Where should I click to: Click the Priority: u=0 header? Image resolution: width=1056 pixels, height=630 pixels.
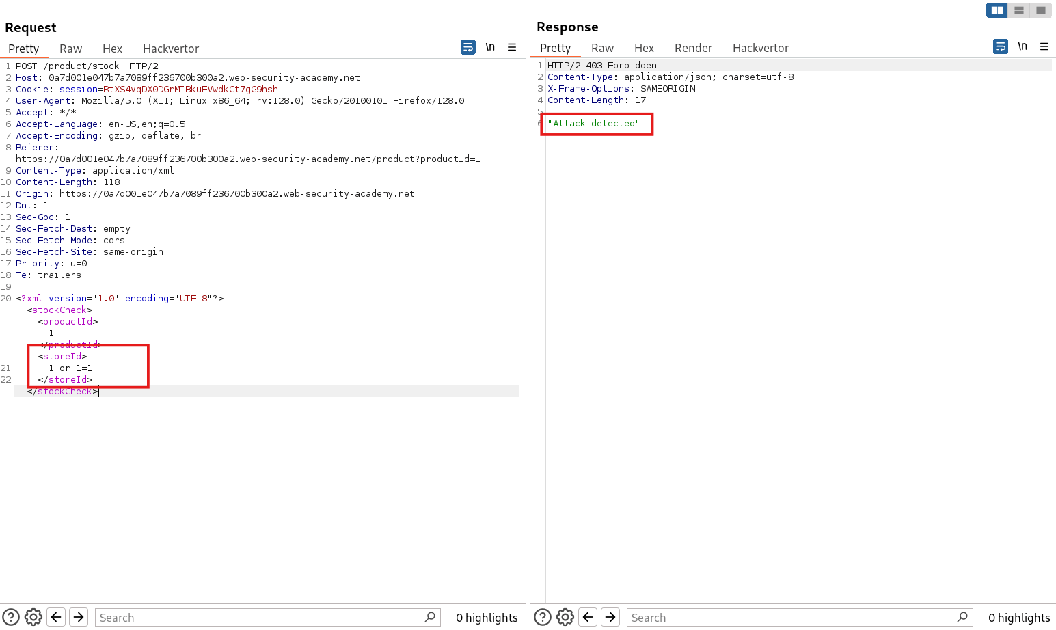(51, 263)
